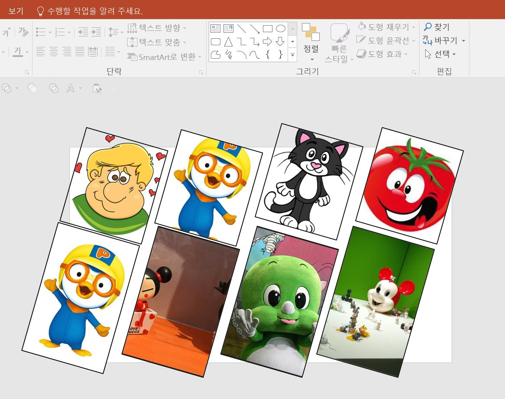Screen dimensions: 505x399
Task: Open the 정렬 arrange menu
Action: click(311, 42)
